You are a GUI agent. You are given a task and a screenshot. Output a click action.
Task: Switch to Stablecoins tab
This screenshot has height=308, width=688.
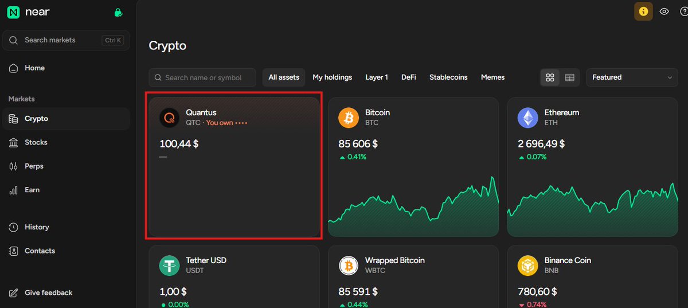click(x=448, y=77)
